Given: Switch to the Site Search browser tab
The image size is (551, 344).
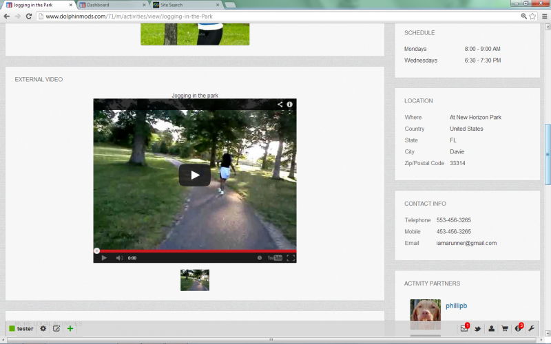Looking at the screenshot, I should click(185, 5).
